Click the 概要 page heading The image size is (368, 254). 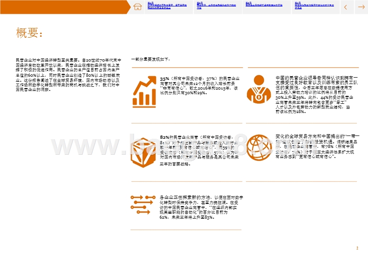click(x=29, y=33)
